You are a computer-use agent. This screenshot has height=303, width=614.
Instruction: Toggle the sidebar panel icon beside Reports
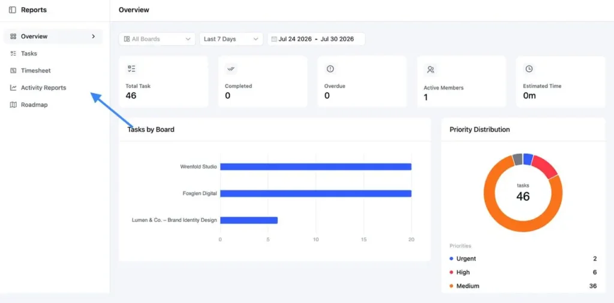pyautogui.click(x=13, y=10)
